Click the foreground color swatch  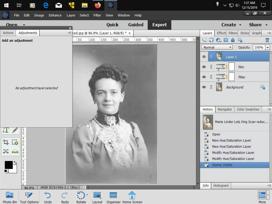(9, 165)
